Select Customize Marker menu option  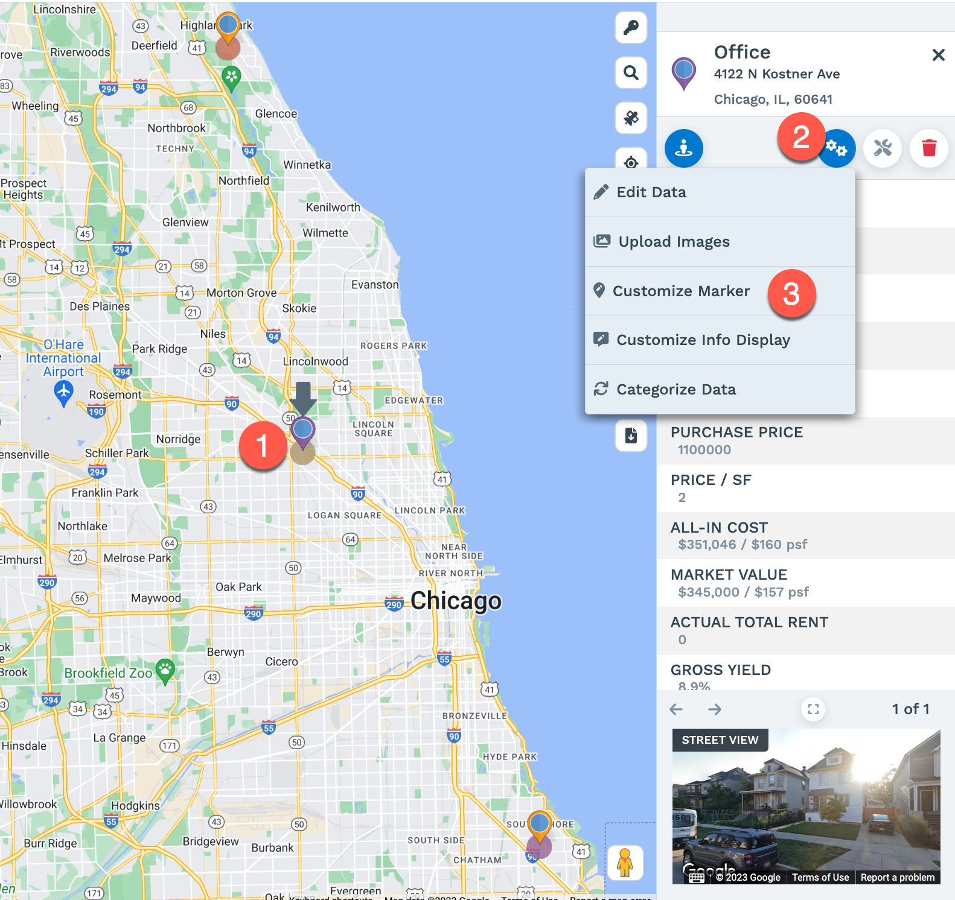coord(720,291)
